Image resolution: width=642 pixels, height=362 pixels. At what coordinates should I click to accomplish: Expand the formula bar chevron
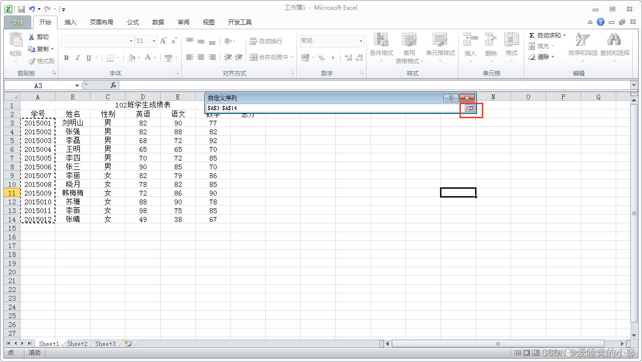pos(634,85)
